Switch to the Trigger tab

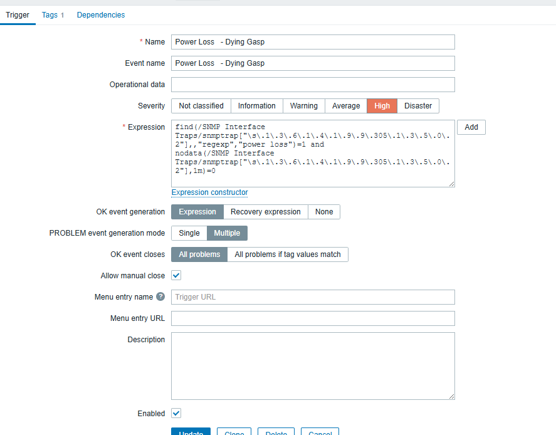click(18, 15)
